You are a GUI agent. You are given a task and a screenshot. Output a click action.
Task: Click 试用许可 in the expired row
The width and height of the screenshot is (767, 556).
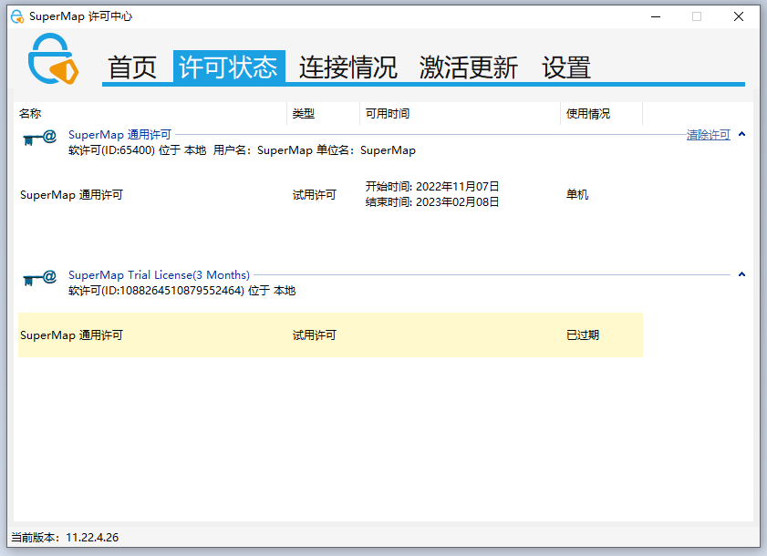(314, 335)
